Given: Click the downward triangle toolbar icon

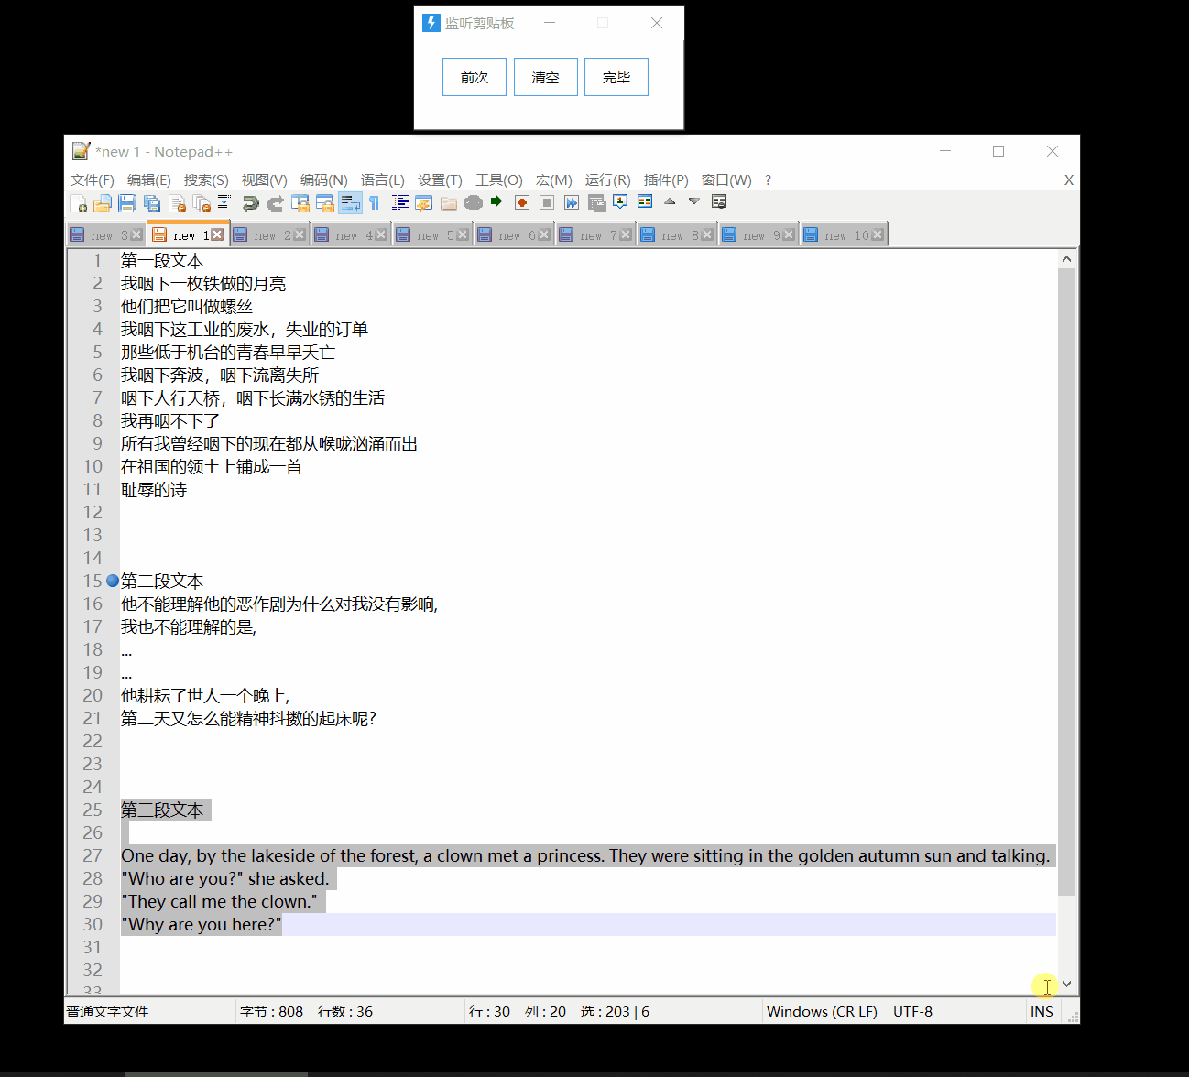Looking at the screenshot, I should (x=694, y=201).
